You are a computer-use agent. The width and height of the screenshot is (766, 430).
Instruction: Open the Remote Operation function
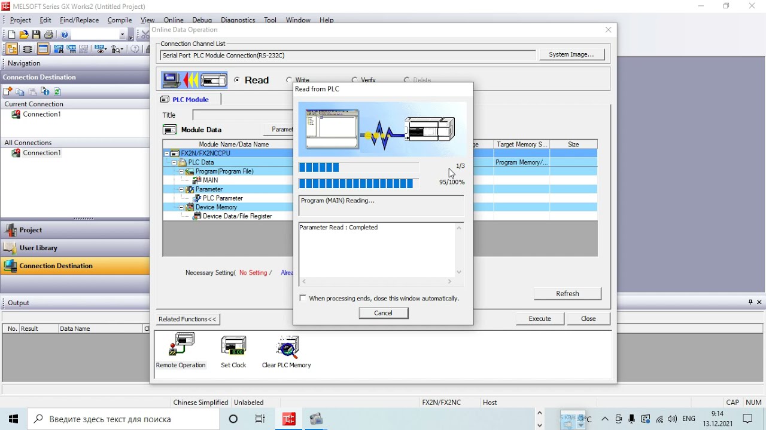181,351
